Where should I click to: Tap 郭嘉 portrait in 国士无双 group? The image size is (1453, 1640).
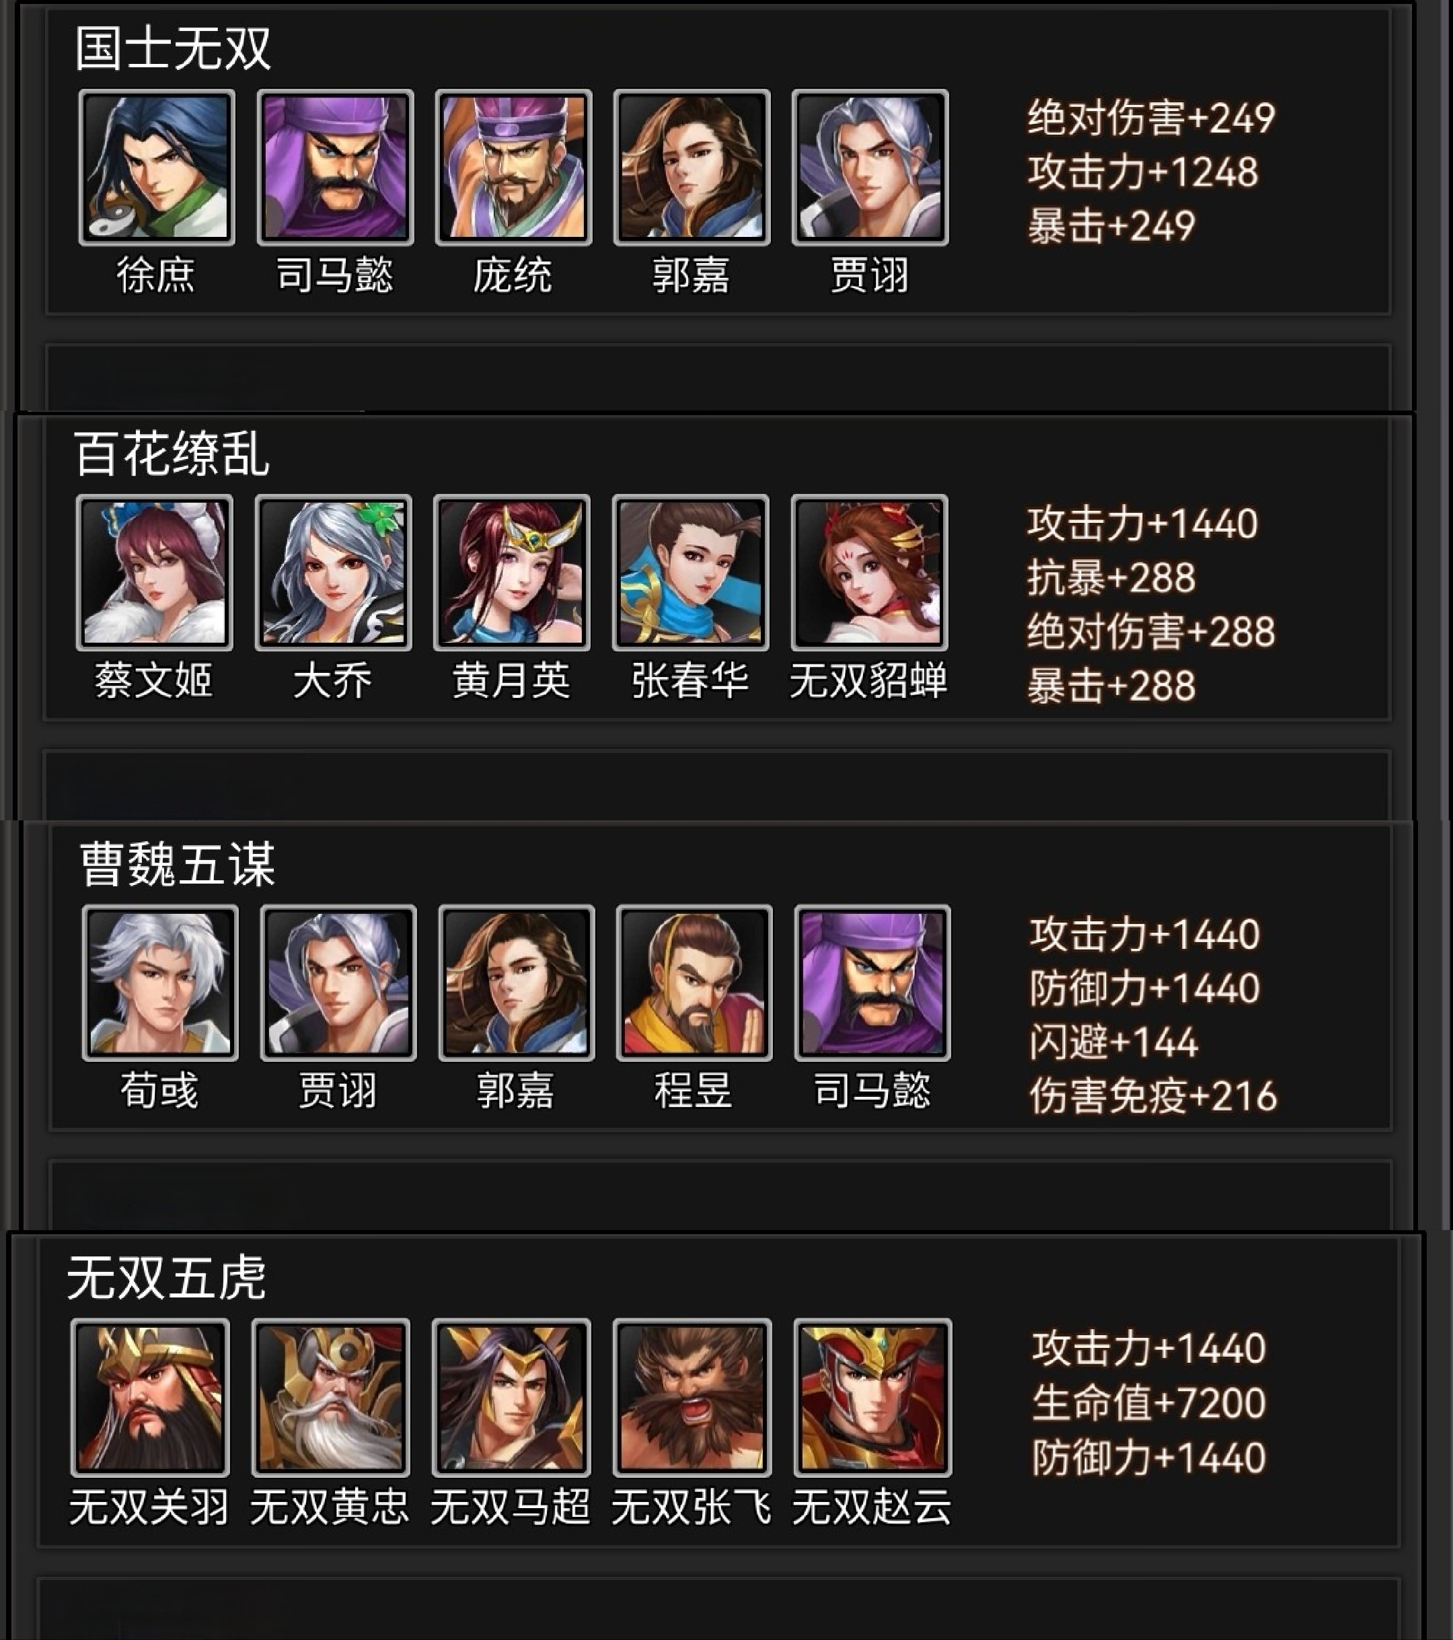point(692,167)
